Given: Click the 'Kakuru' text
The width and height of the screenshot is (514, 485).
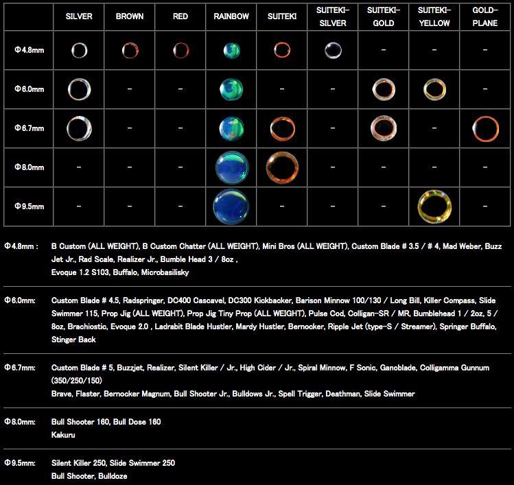Looking at the screenshot, I should pyautogui.click(x=63, y=435).
